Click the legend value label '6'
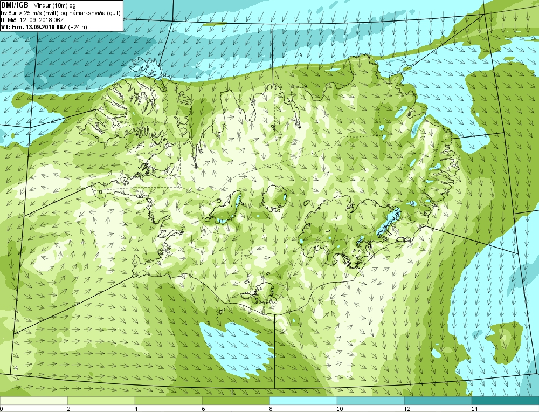This screenshot has width=539, height=412. click(x=204, y=409)
